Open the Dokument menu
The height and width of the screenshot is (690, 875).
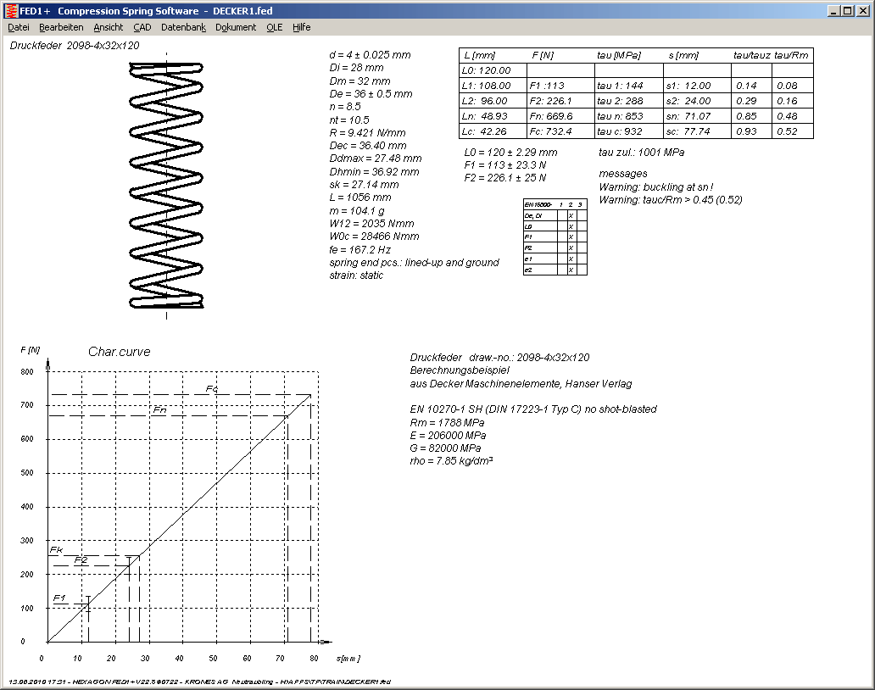pyautogui.click(x=236, y=27)
